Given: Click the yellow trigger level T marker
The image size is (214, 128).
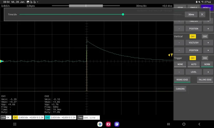Looking at the screenshot, I should point(171,55).
